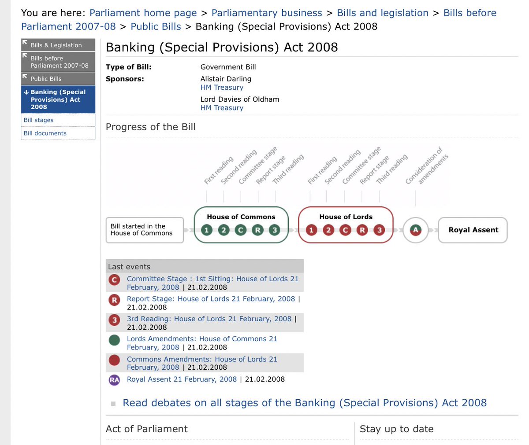Click Lords Report stage R circle
Viewport: 529px width, 445px height.
[x=362, y=230]
